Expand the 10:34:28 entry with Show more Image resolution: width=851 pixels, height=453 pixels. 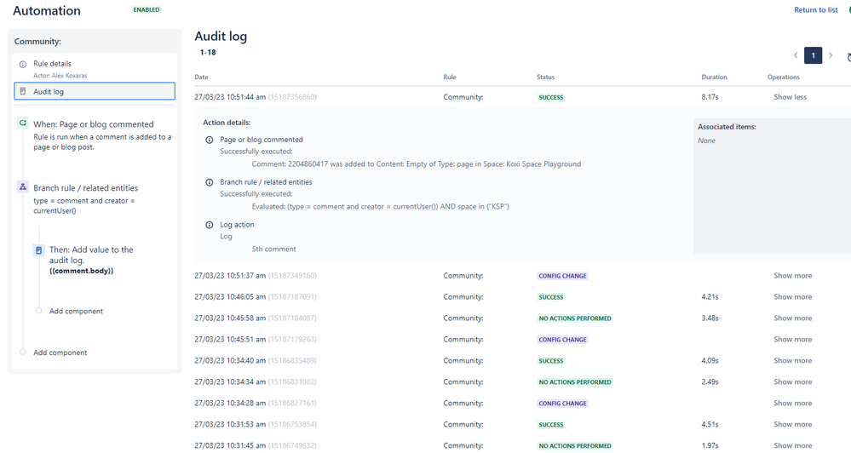point(793,403)
